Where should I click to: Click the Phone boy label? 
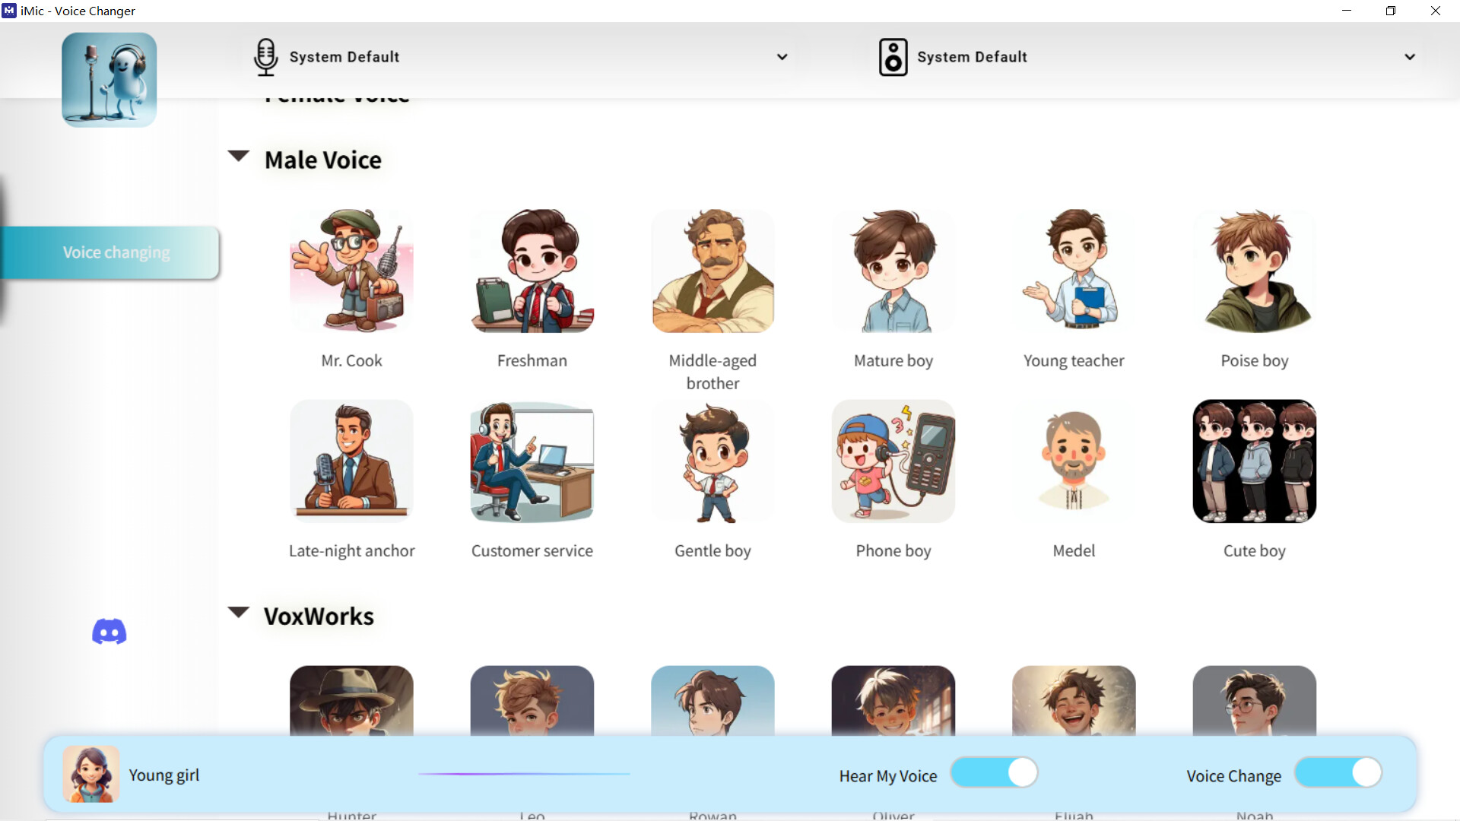pos(893,551)
